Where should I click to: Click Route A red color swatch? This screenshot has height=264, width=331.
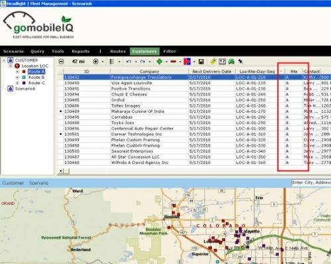24,72
